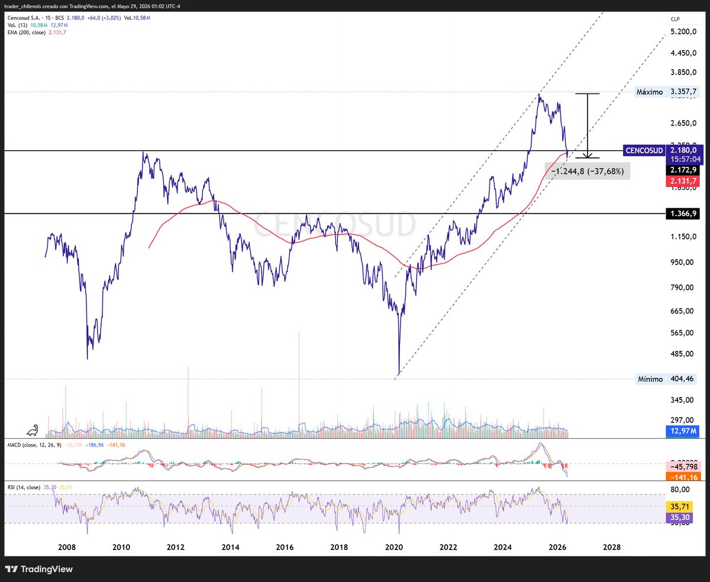Click the 2014 label on the time axis
This screenshot has height=582, width=710.
231,547
